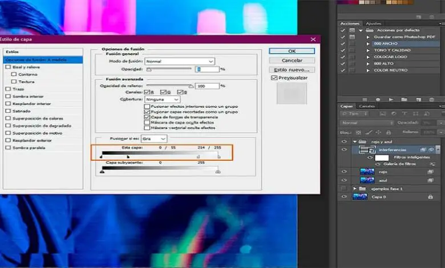
Task: Select Opciones de fusión: A medida entry
Action: 43,60
